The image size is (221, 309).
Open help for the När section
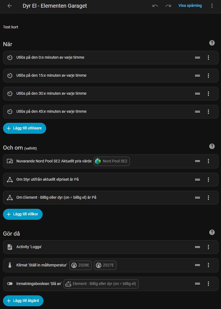(x=212, y=43)
